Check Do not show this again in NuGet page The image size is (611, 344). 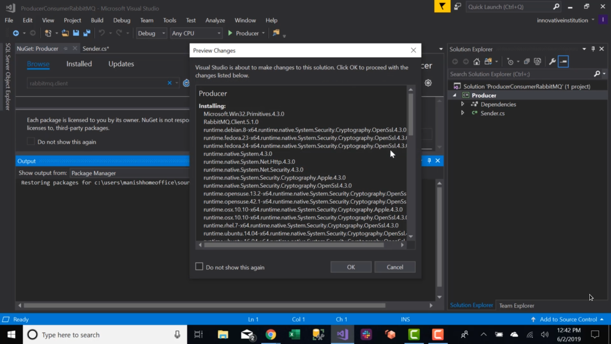point(31,141)
